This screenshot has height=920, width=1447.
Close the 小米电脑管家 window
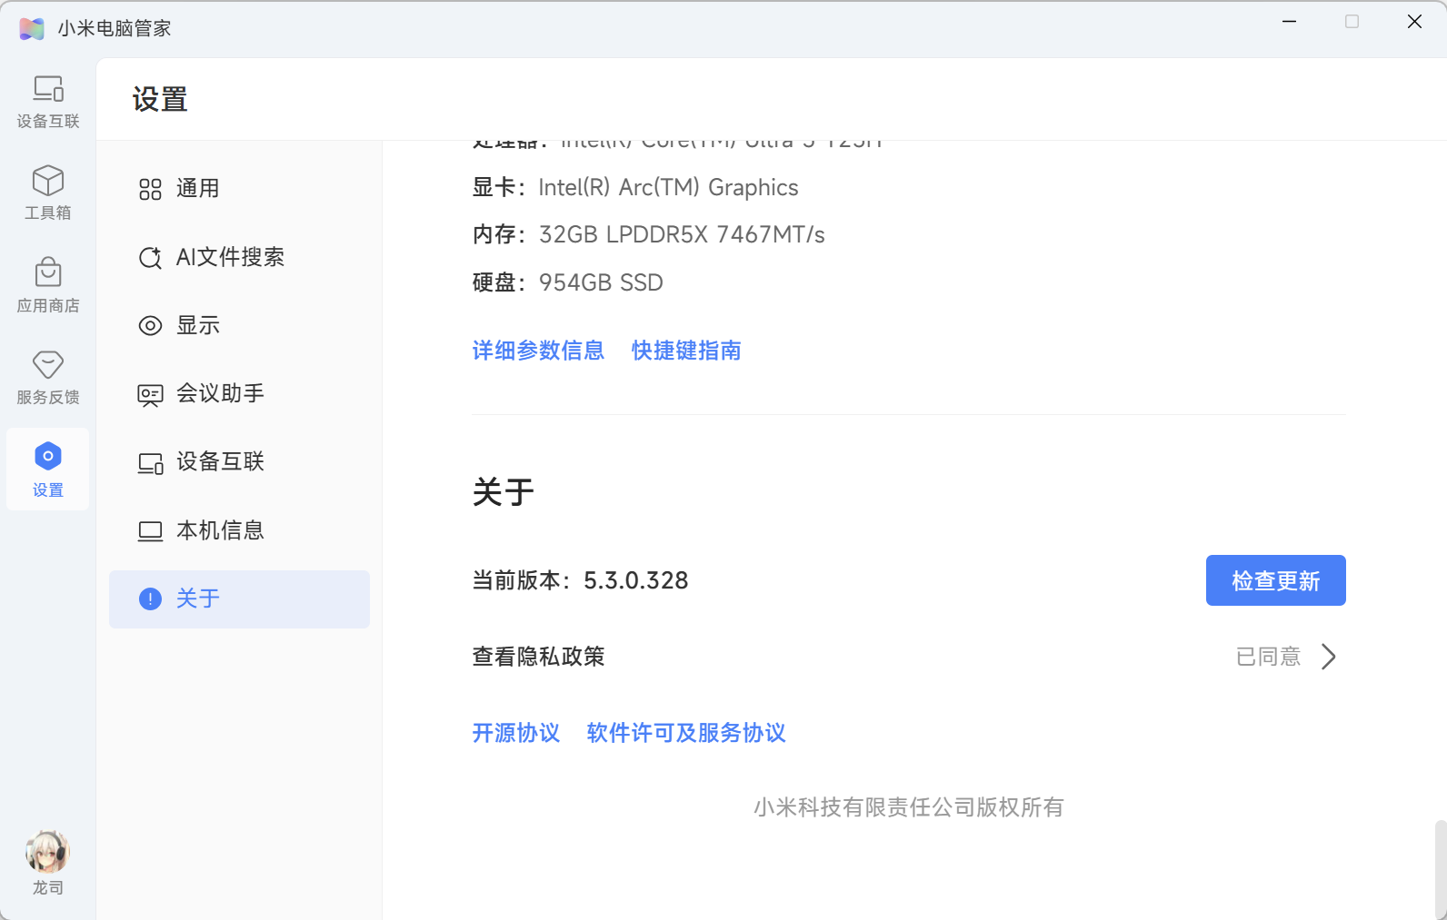[x=1414, y=22]
